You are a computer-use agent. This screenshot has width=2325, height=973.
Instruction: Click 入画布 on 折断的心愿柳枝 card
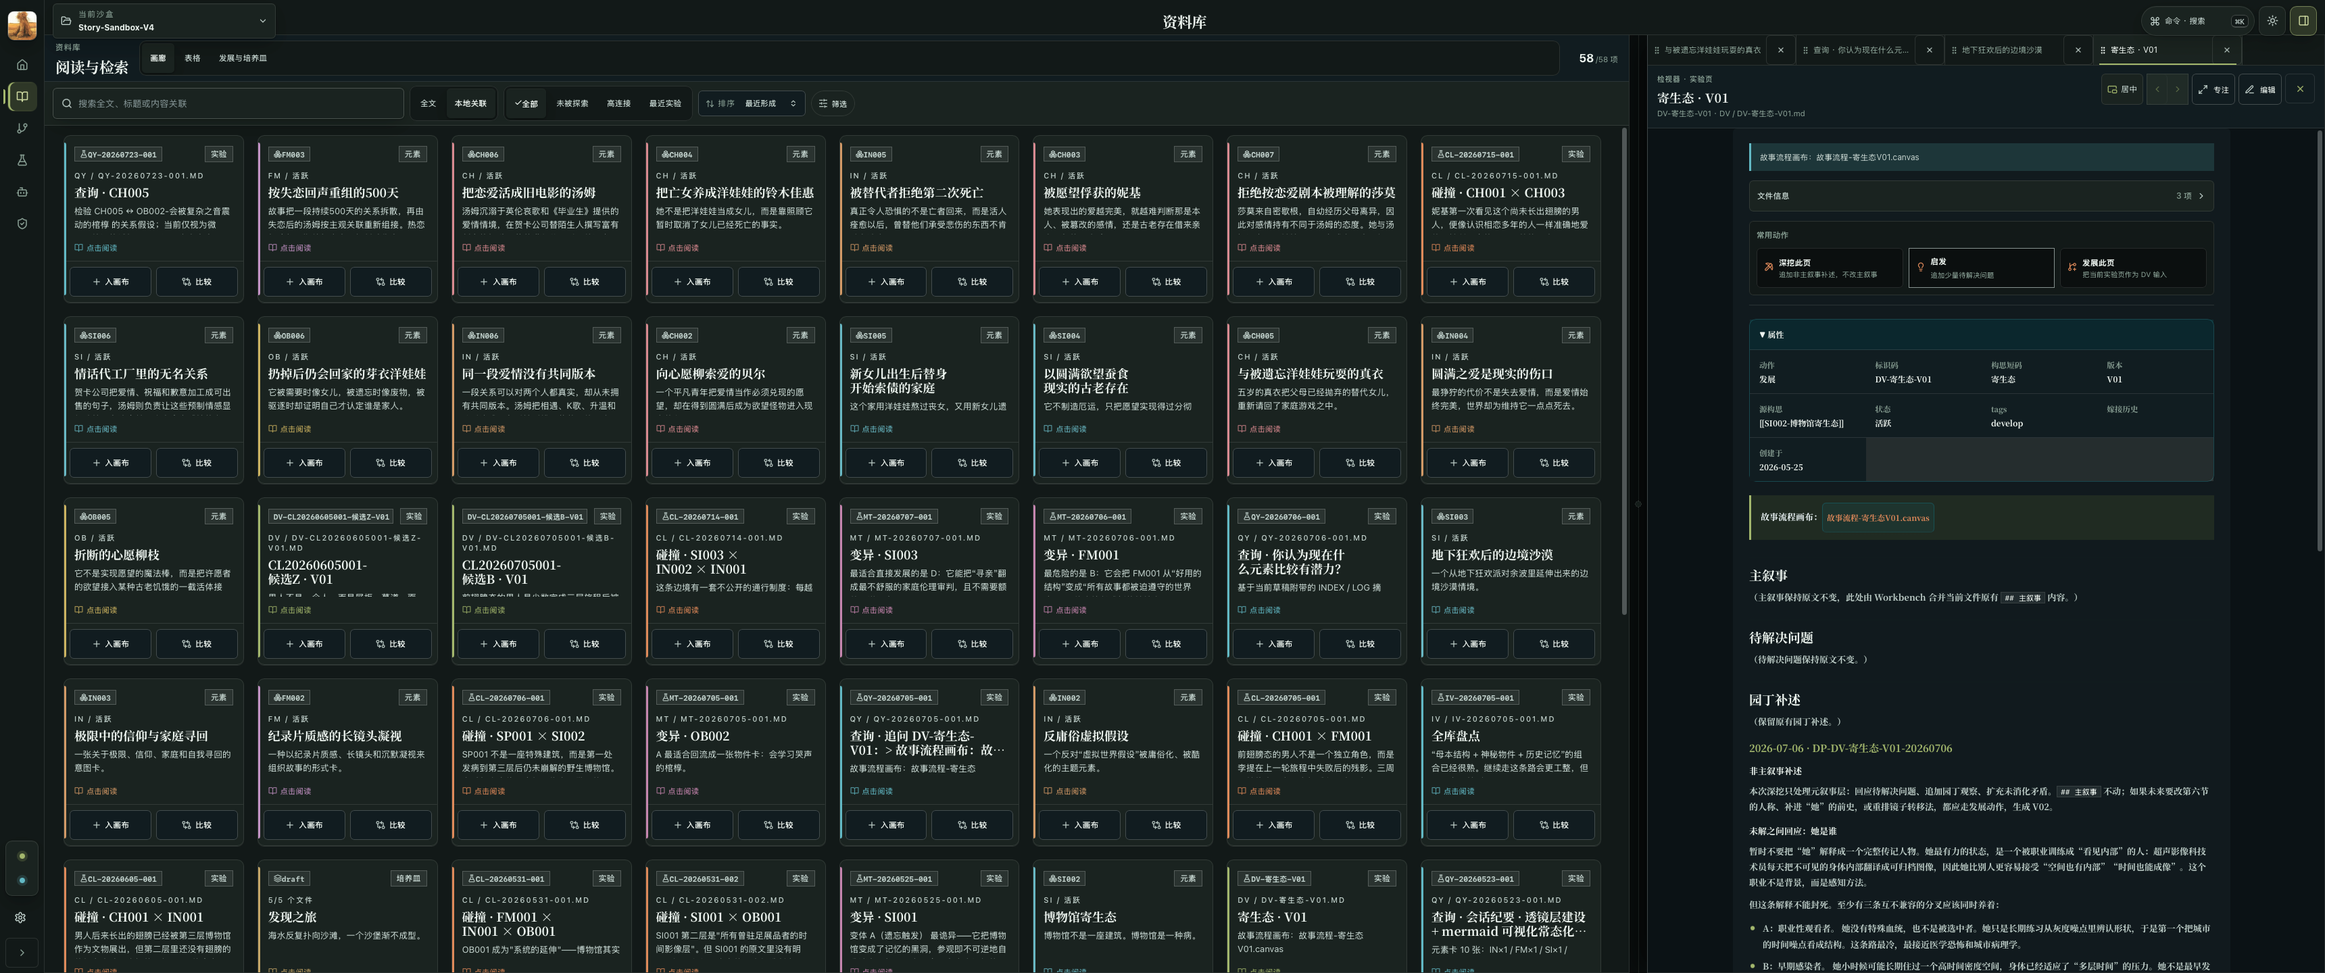[111, 643]
